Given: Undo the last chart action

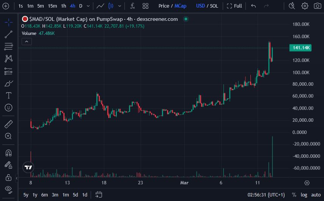Looking at the screenshot, I should click(253, 6).
